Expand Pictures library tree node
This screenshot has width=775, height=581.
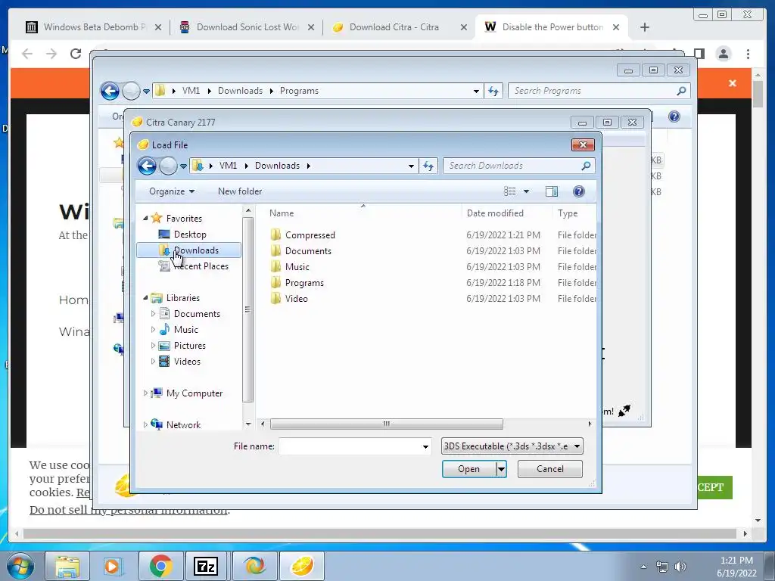[x=153, y=345]
